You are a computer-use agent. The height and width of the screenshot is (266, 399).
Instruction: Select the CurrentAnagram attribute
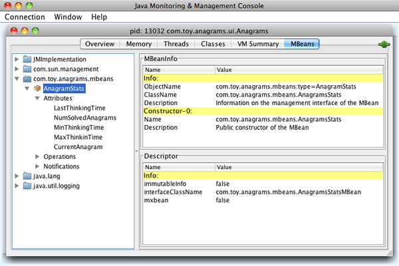tap(78, 147)
